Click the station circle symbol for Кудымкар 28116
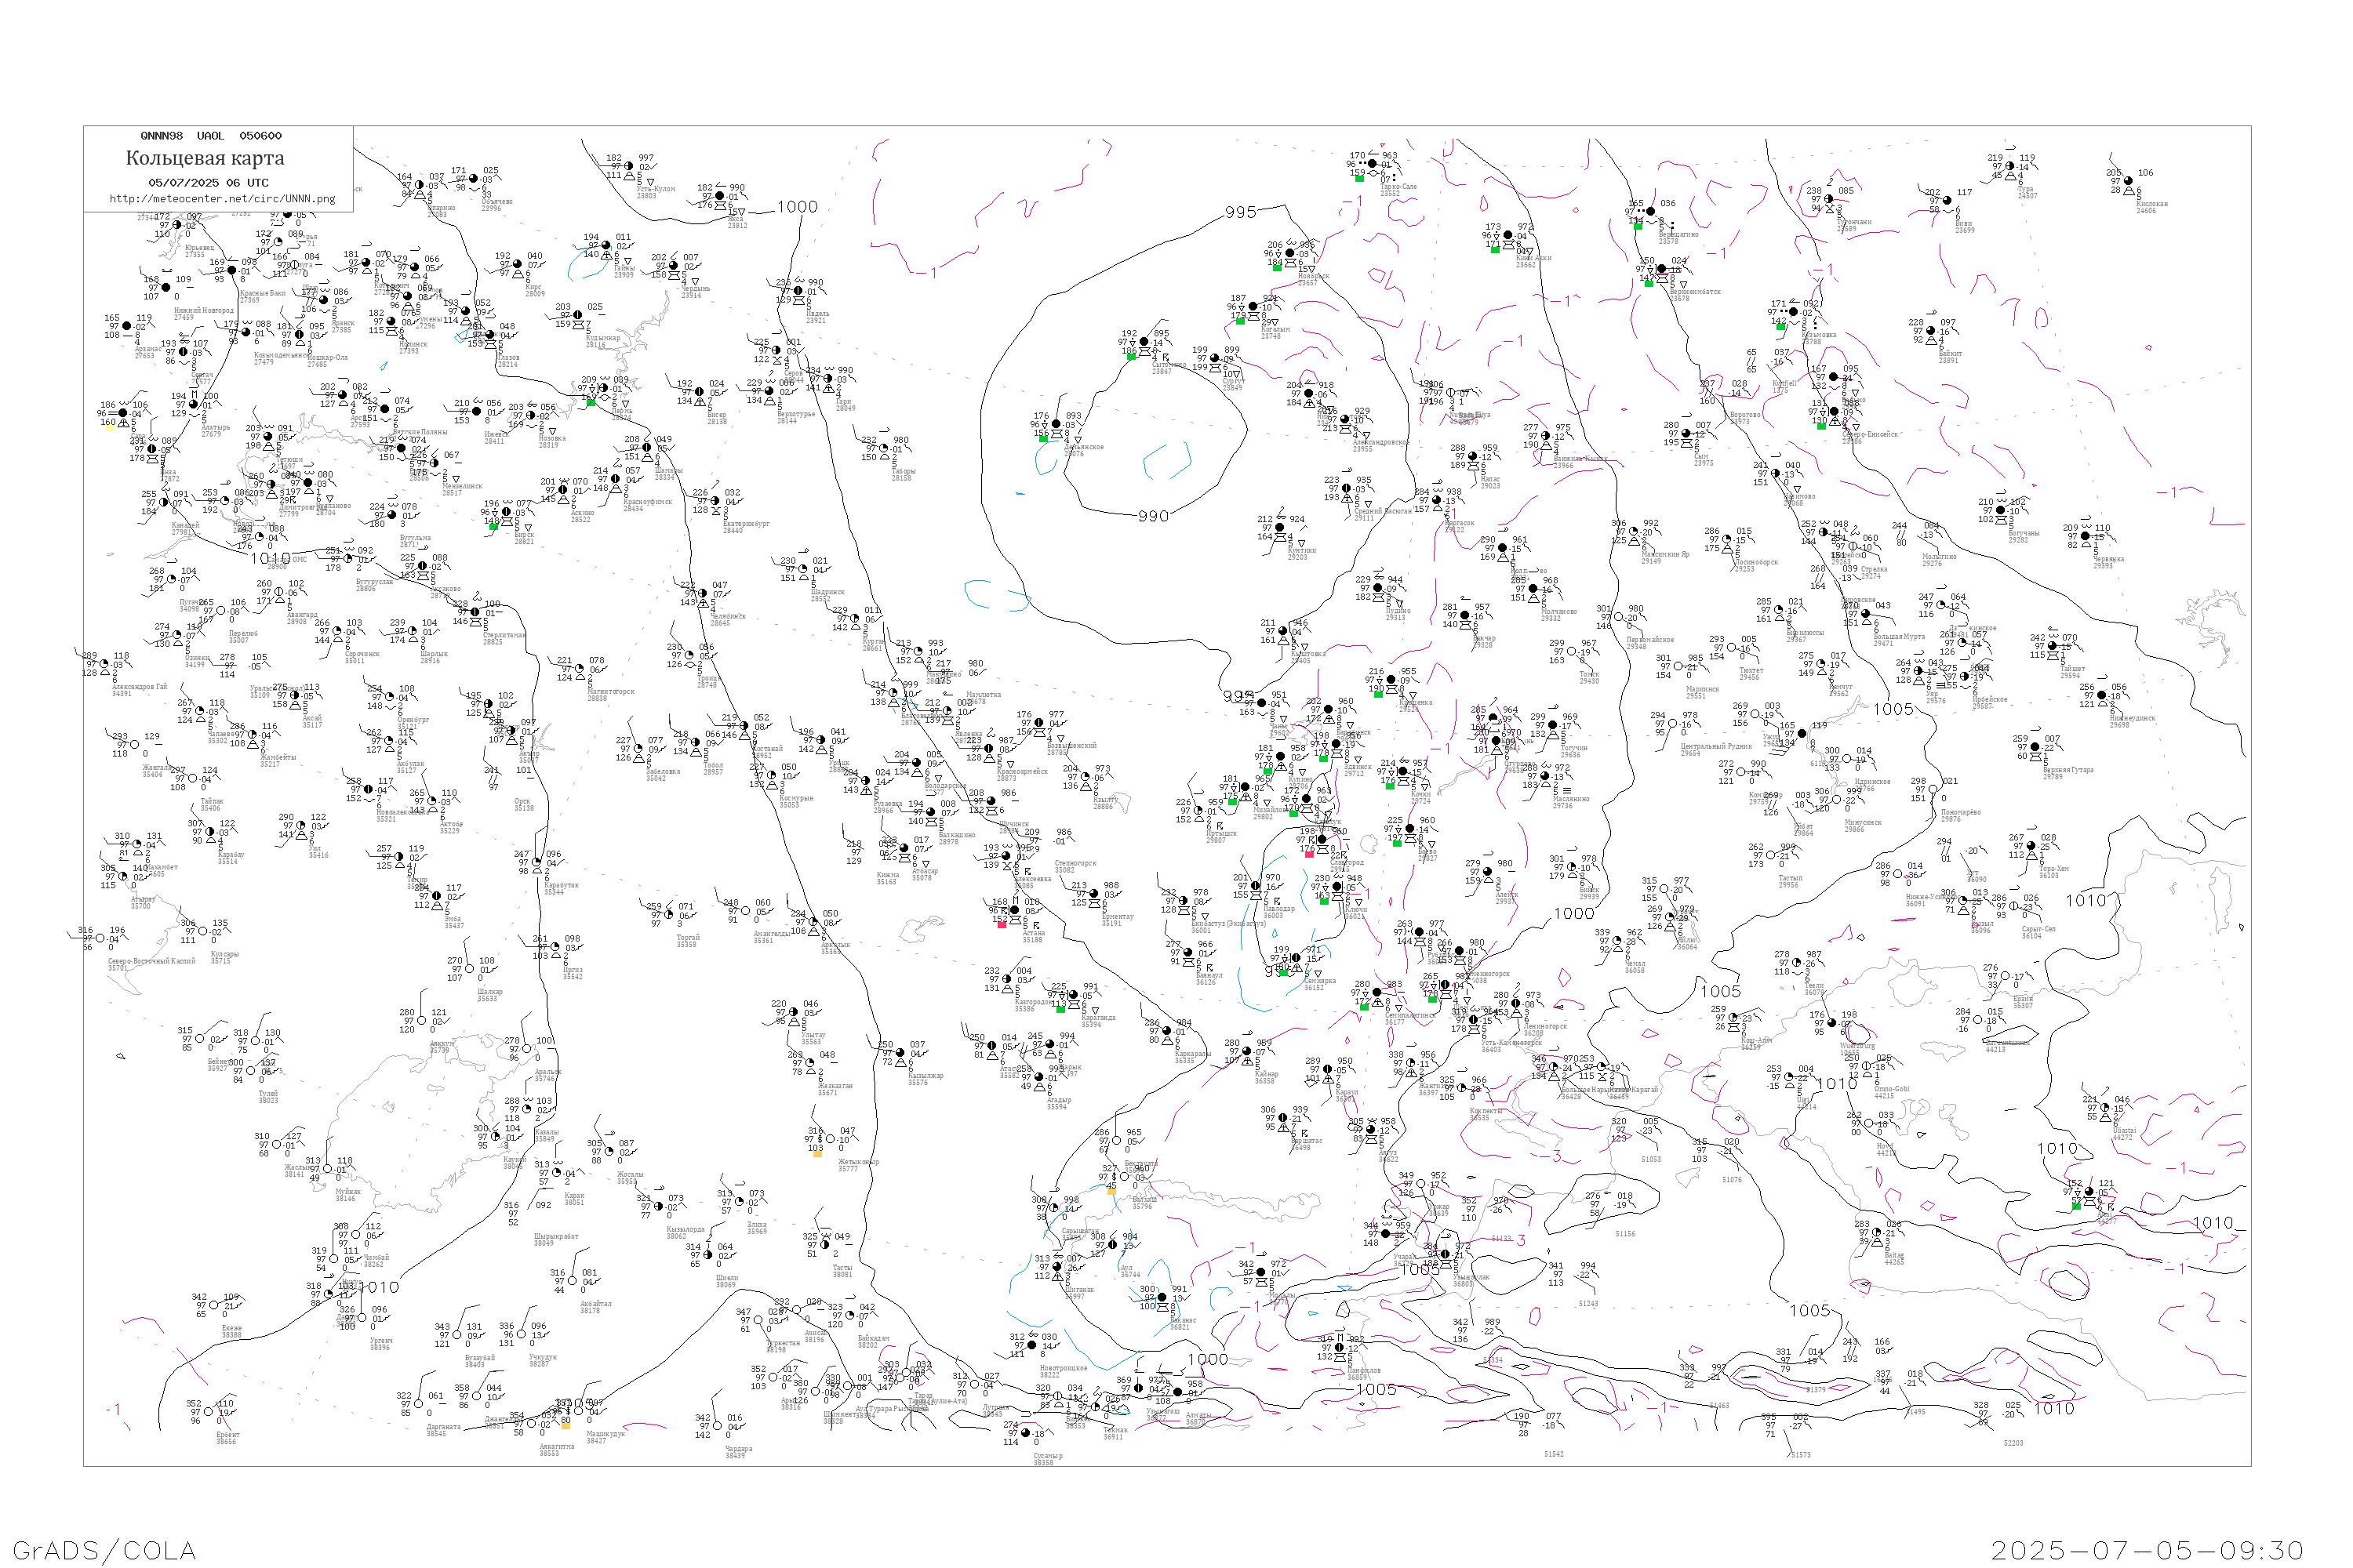This screenshot has width=2353, height=1568. point(578,316)
